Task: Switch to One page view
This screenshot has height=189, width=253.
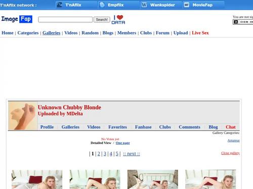Action: pyautogui.click(x=122, y=143)
